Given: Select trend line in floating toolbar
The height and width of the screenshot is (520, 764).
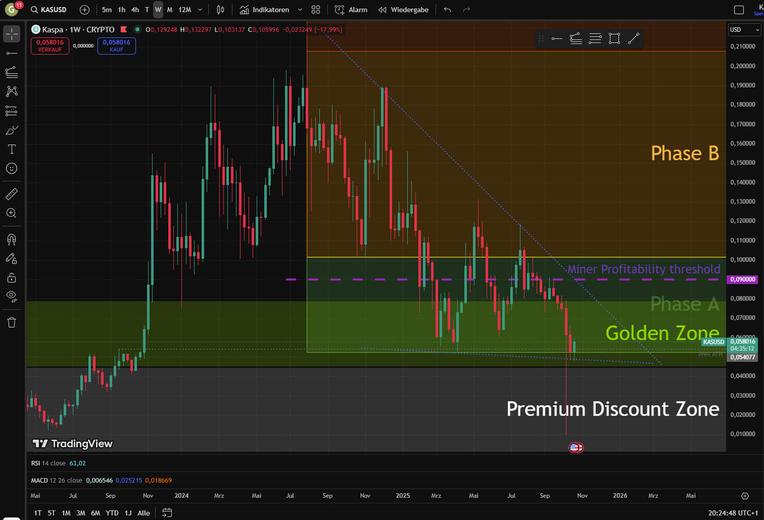Looking at the screenshot, I should [633, 39].
